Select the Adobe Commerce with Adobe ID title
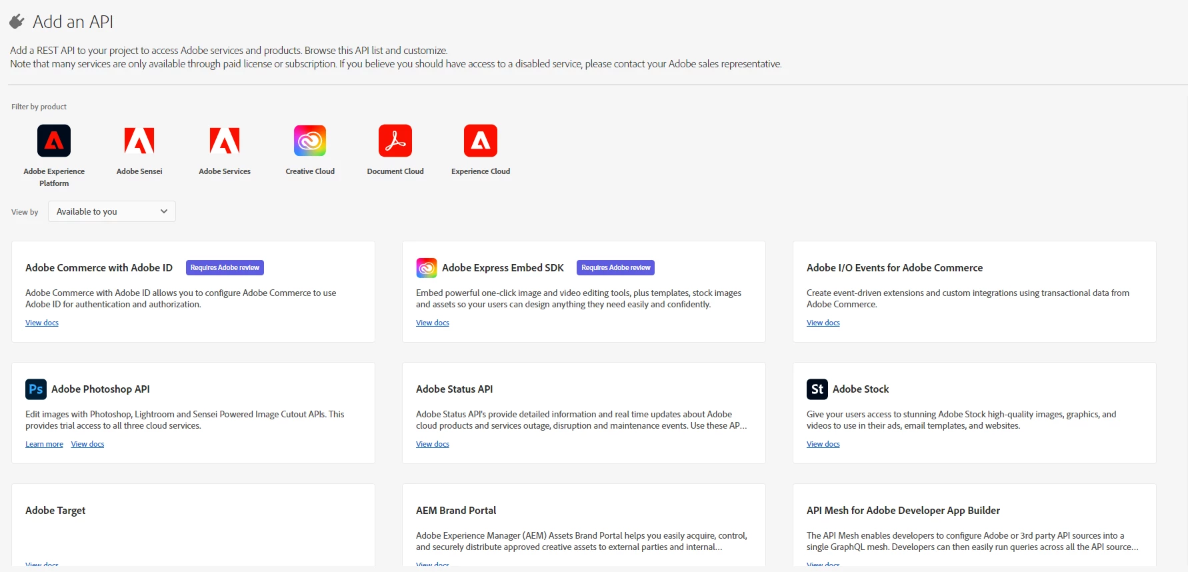Viewport: 1188px width, 572px height. tap(99, 268)
